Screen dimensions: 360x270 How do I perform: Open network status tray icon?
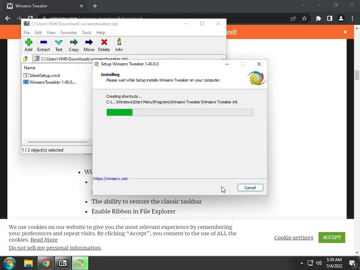pos(310,263)
